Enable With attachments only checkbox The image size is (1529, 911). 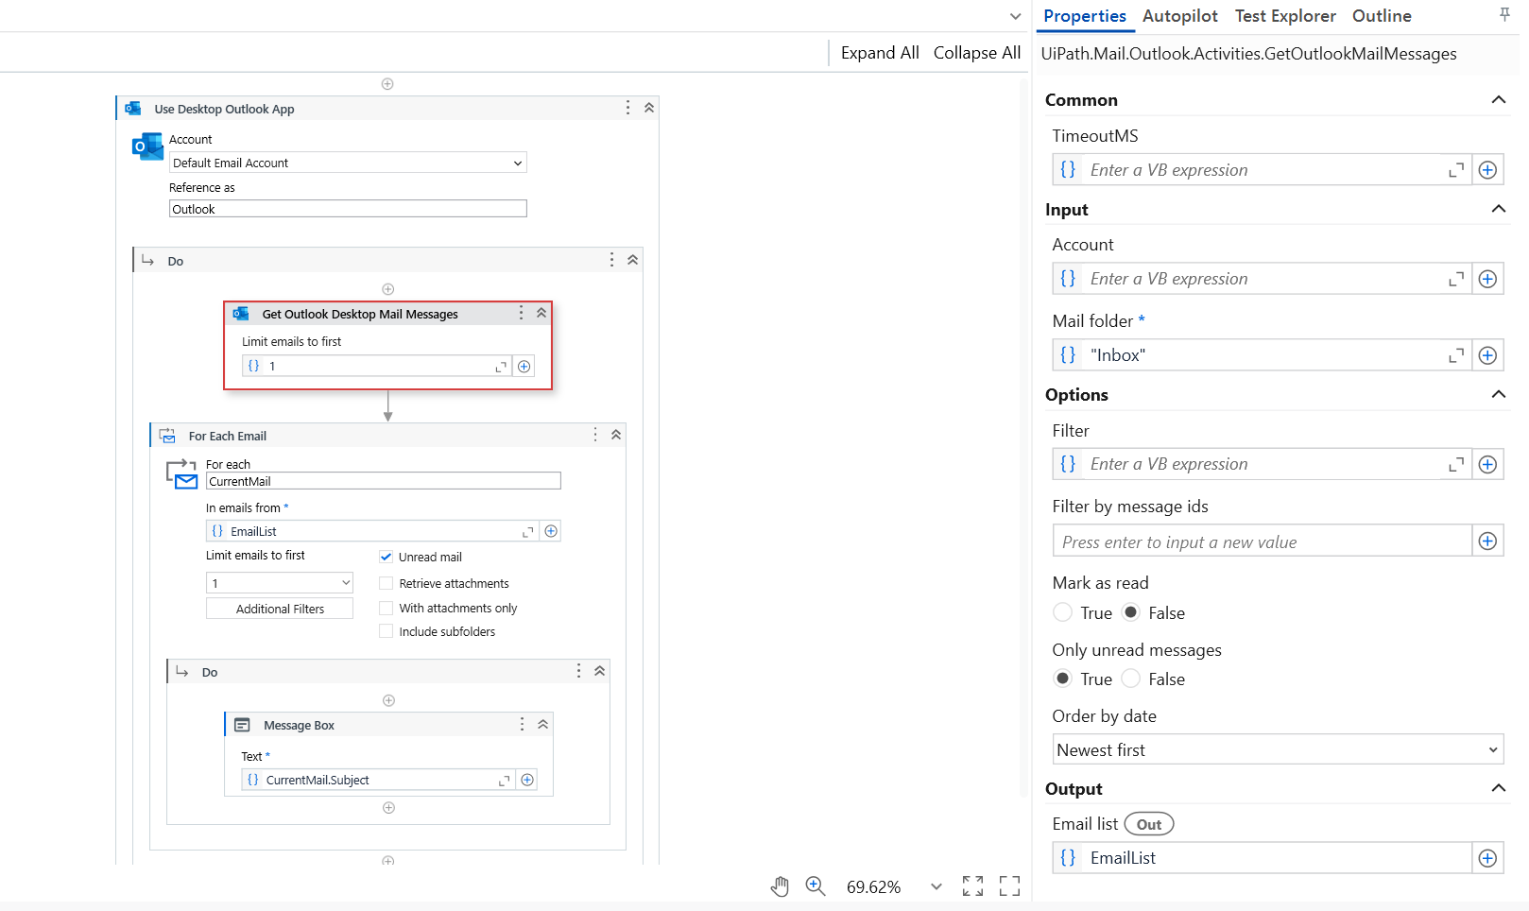[x=386, y=608]
